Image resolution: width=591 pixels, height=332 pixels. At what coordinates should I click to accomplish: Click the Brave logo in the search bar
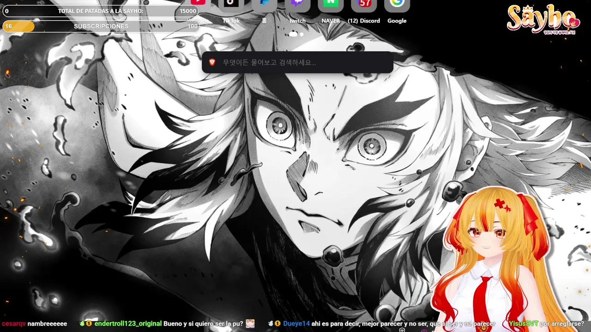click(212, 62)
